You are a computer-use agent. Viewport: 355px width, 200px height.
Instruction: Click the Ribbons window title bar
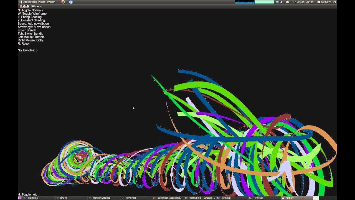(177, 6)
